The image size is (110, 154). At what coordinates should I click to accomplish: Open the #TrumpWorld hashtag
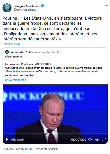tap(13, 57)
